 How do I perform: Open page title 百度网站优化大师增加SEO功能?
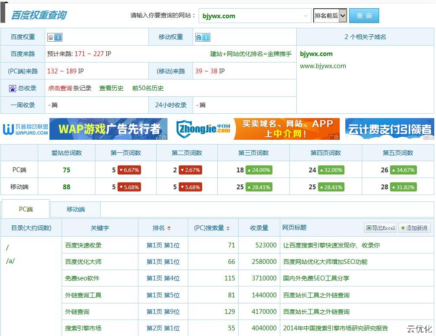(x=325, y=261)
